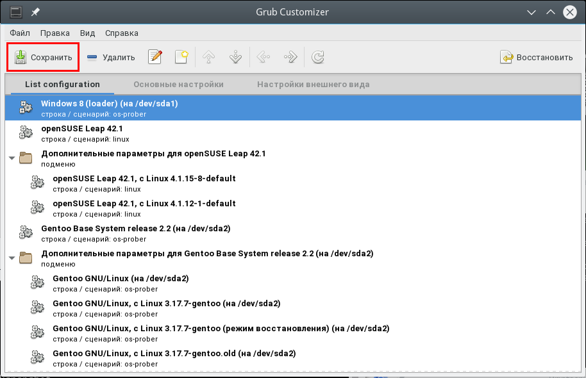The width and height of the screenshot is (586, 378).
Task: Click the folder icon of the openSUSE submenu
Action: (x=26, y=158)
